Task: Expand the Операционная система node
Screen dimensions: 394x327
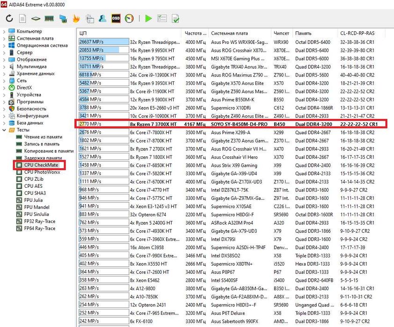Action: pyautogui.click(x=4, y=46)
